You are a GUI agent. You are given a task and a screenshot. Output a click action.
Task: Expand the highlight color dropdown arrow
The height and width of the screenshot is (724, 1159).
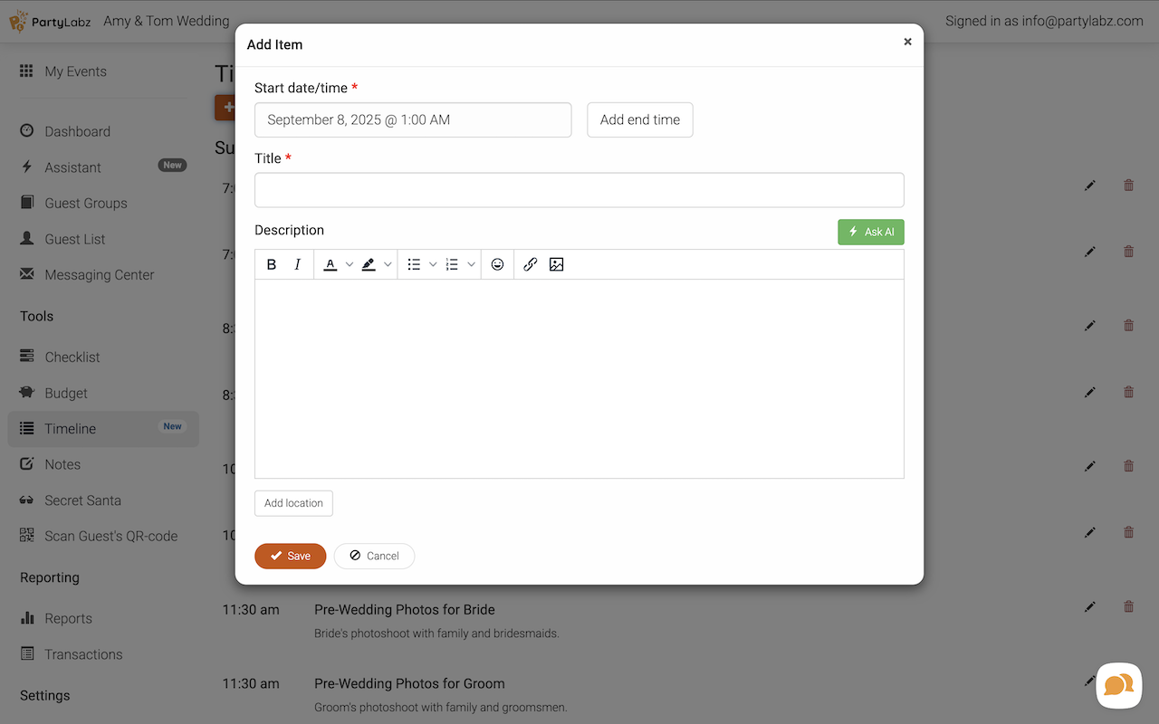388,264
